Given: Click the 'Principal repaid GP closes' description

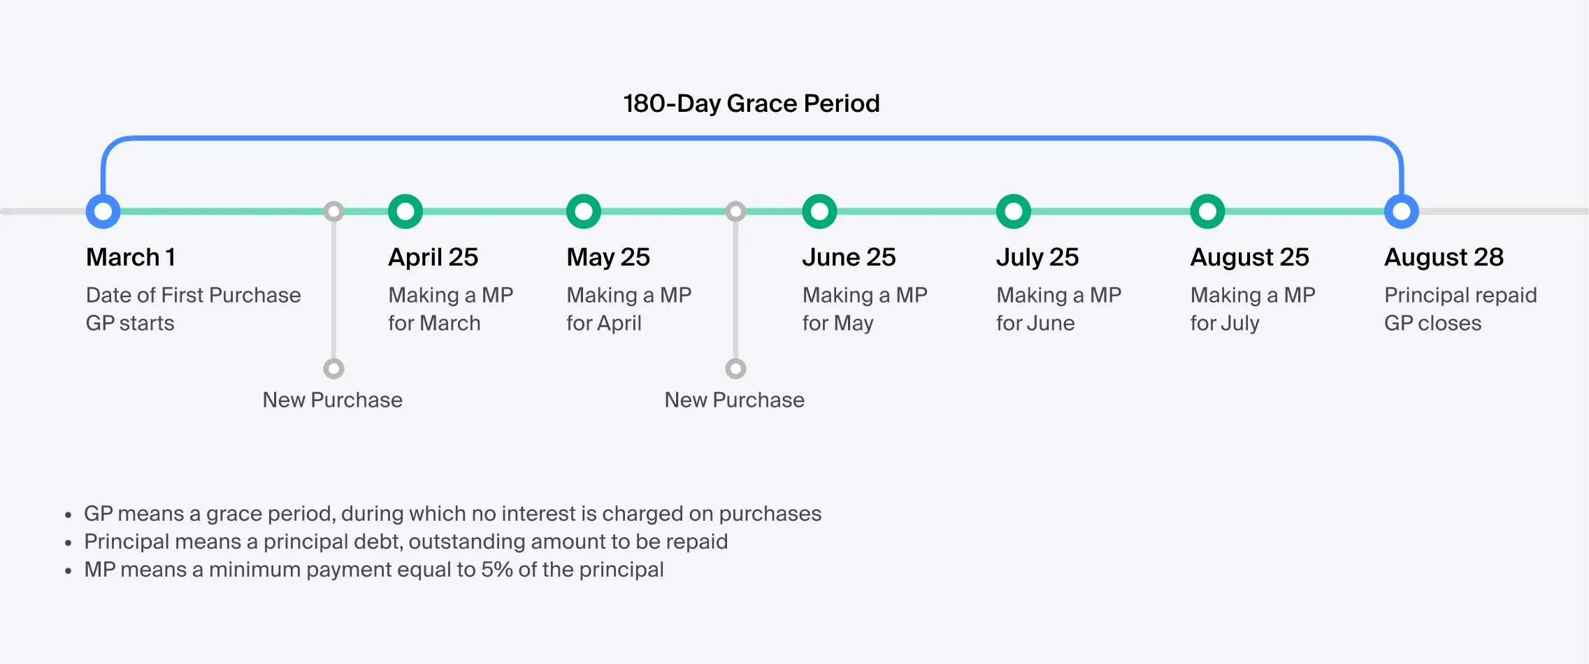Looking at the screenshot, I should [x=1460, y=309].
